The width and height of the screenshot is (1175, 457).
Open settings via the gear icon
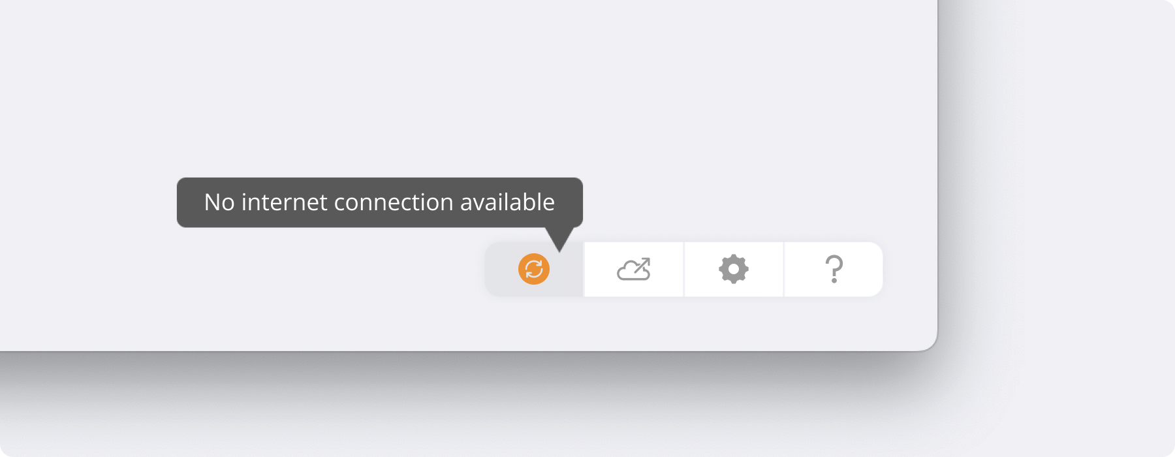pos(734,269)
